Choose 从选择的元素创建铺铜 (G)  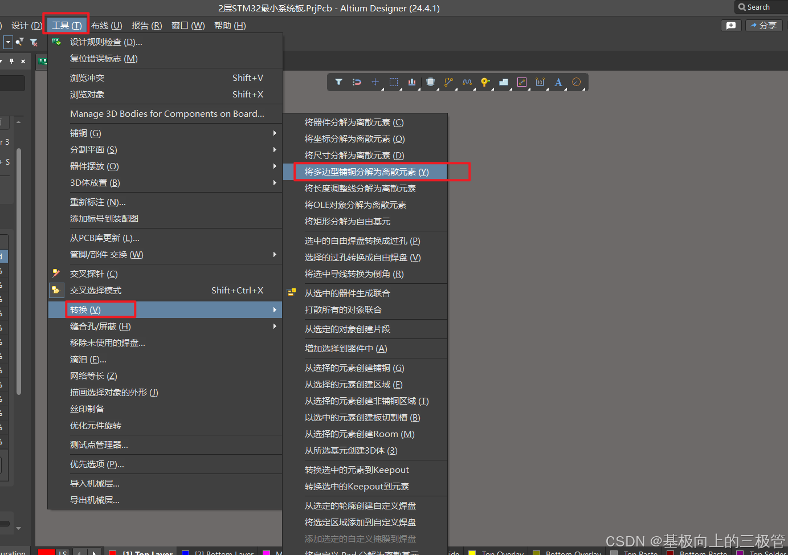point(365,368)
